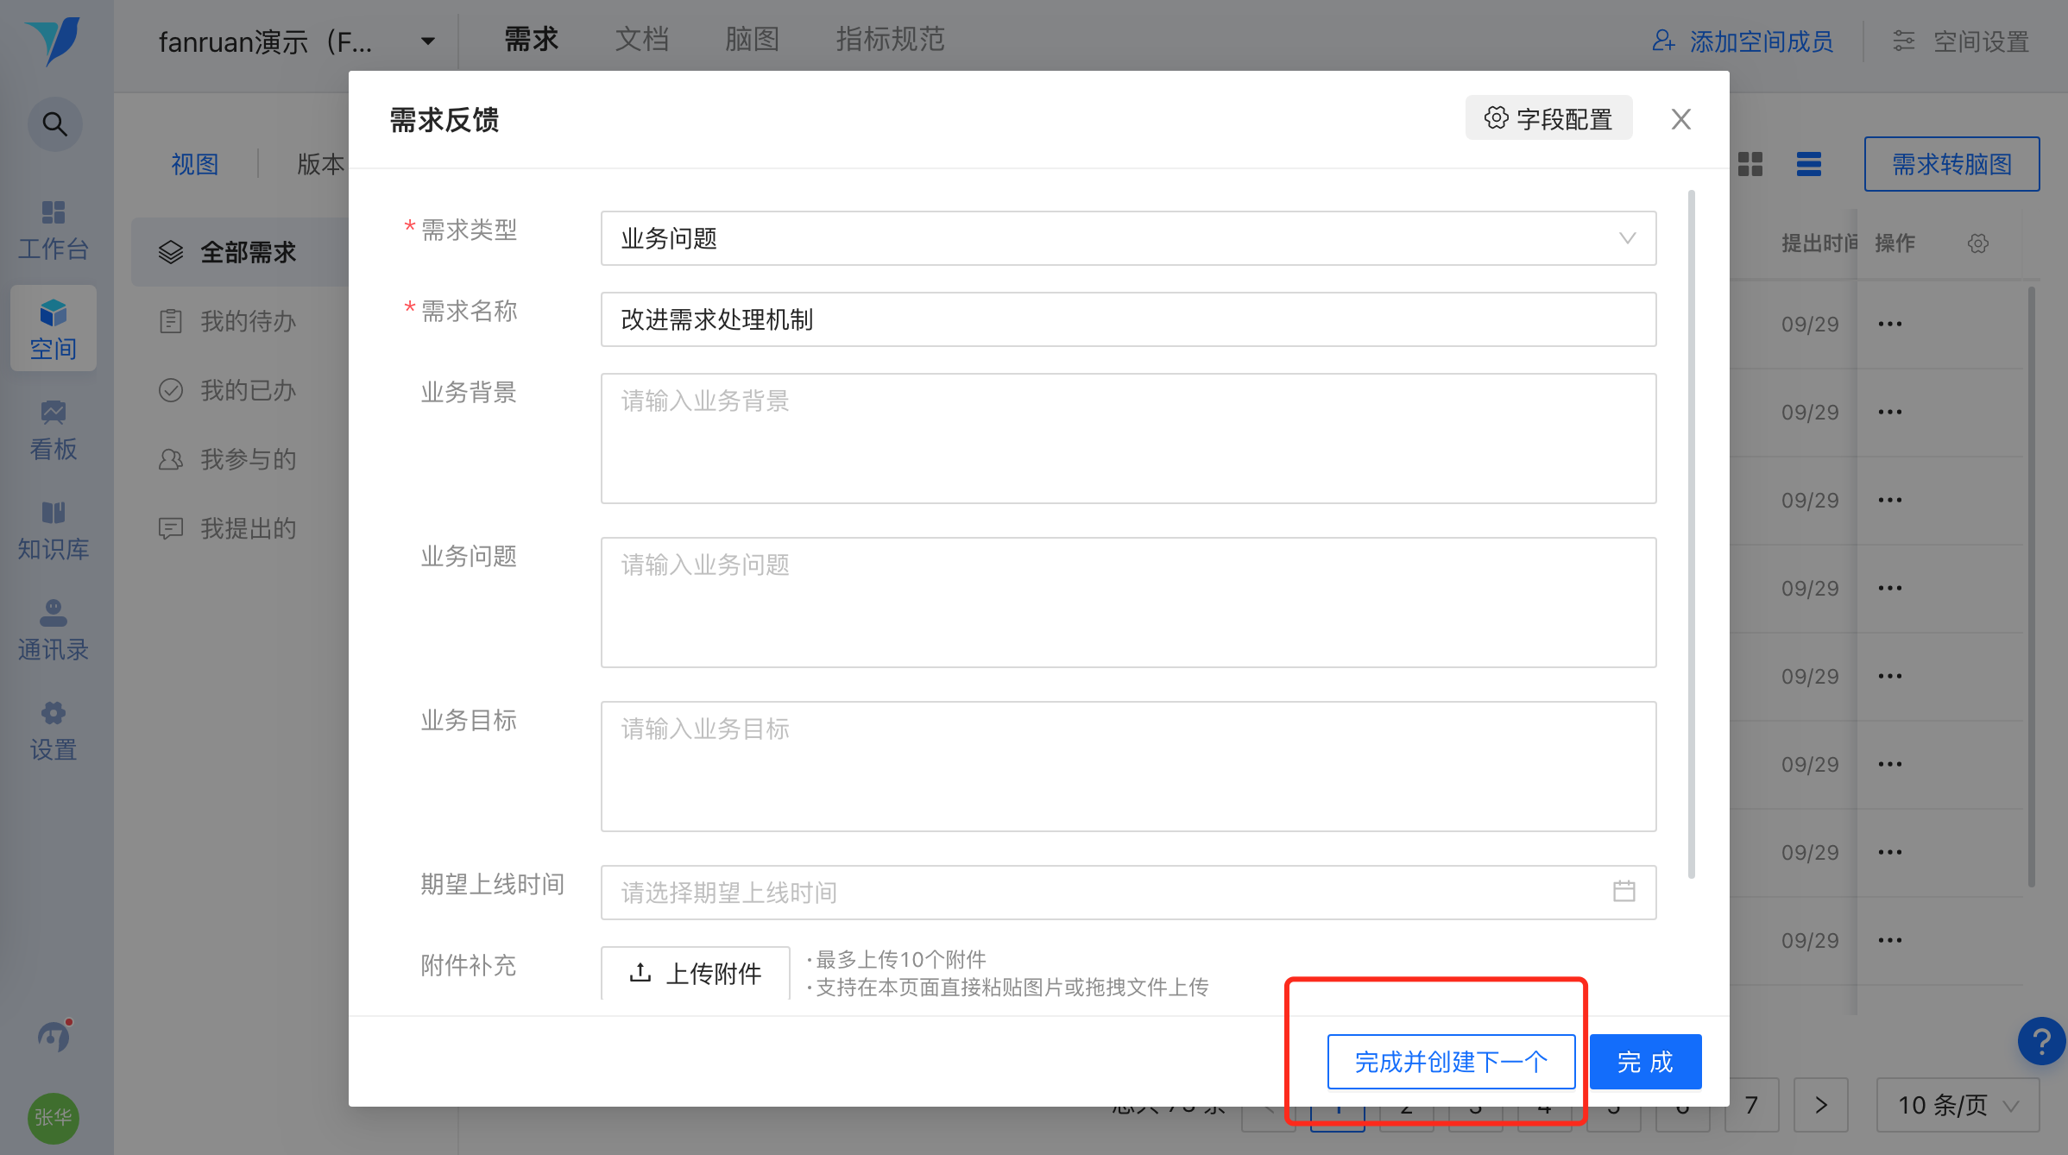Click the table column settings gear icon

click(1978, 243)
